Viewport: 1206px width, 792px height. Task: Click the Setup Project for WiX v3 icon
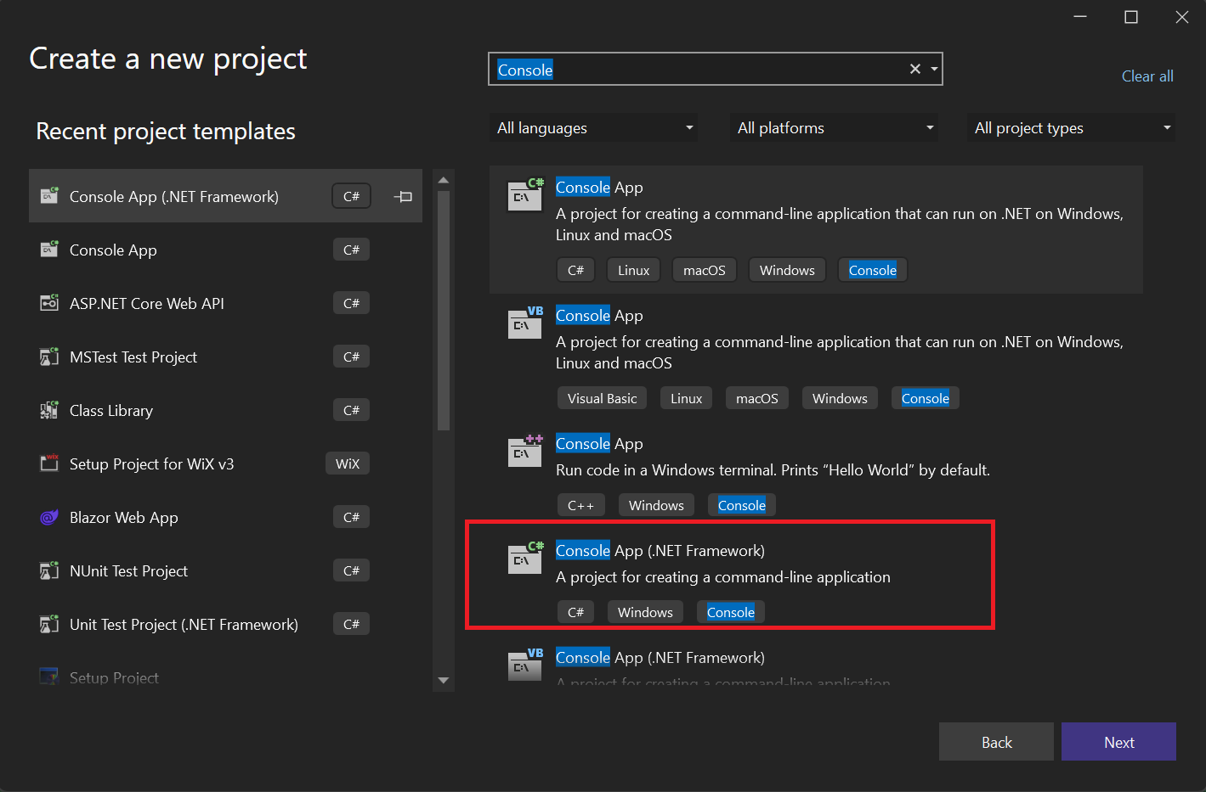point(48,463)
